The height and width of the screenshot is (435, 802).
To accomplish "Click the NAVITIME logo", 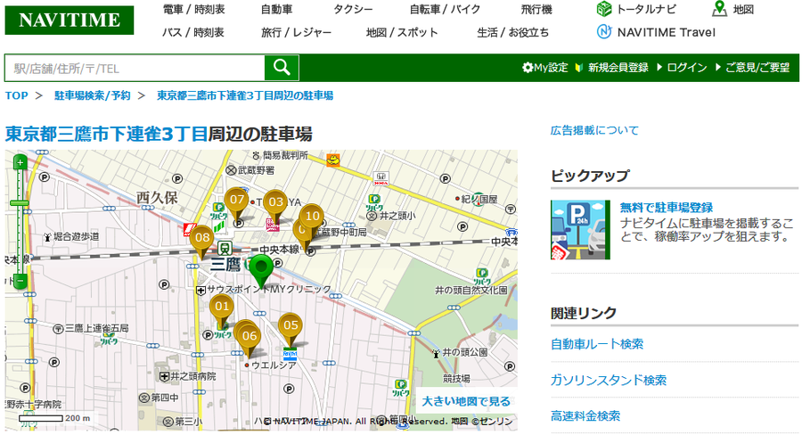I will point(69,21).
